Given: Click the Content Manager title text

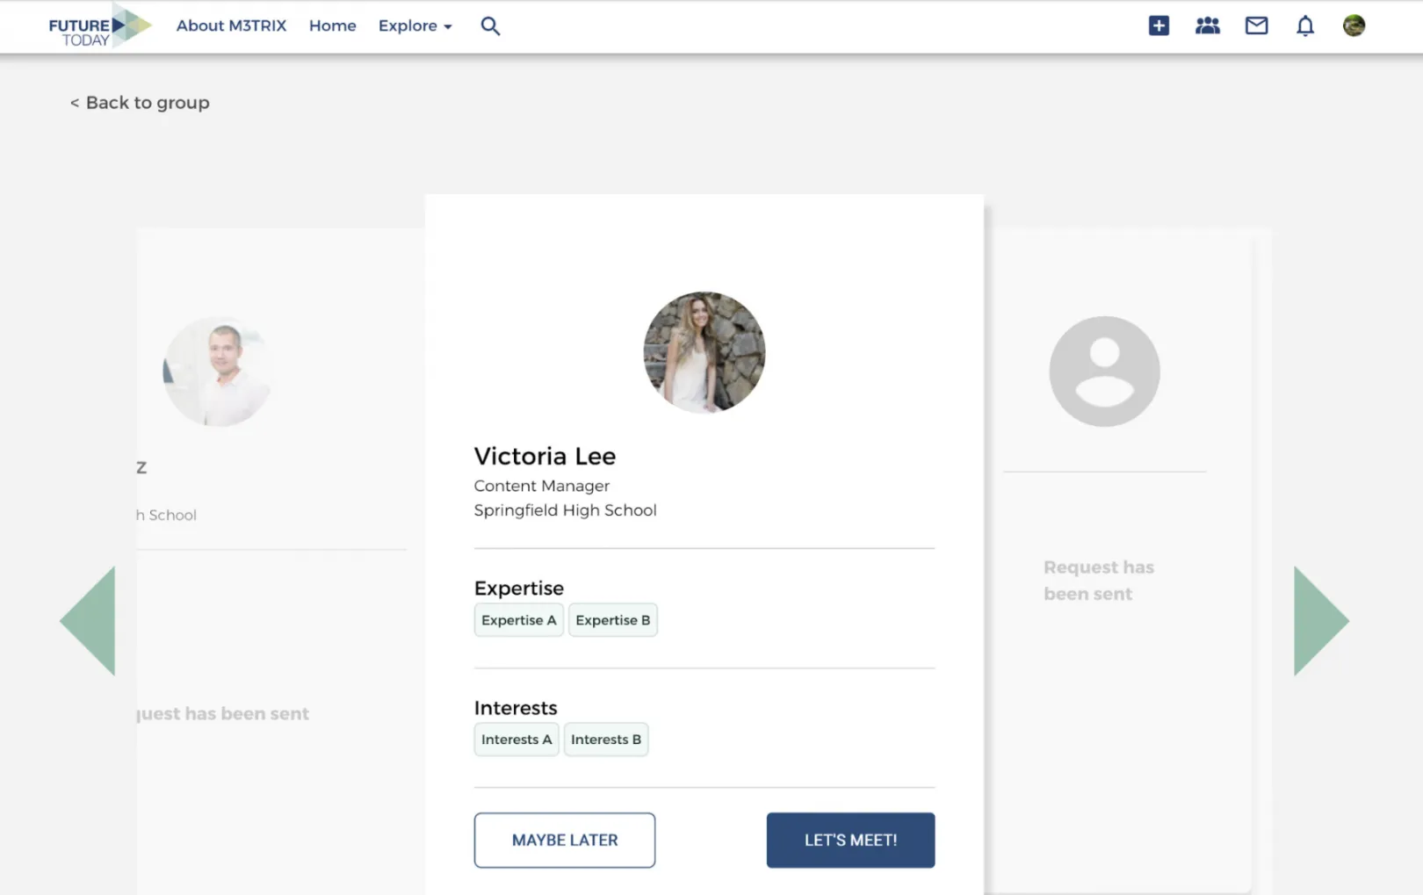Looking at the screenshot, I should coord(542,486).
